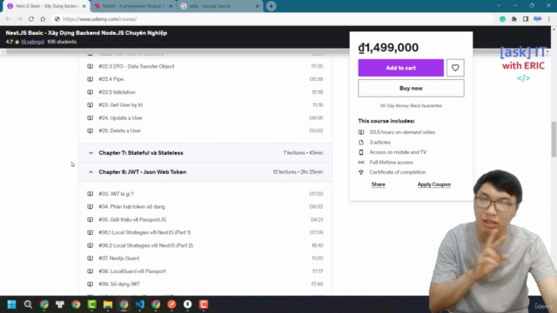Image resolution: width=557 pixels, height=313 pixels.
Task: Collapse Chapter 8: JWT - Json Web Token
Action: tap(205, 172)
